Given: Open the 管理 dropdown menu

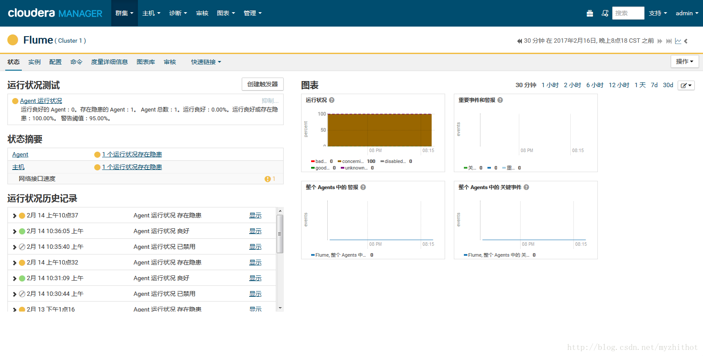Looking at the screenshot, I should point(253,13).
